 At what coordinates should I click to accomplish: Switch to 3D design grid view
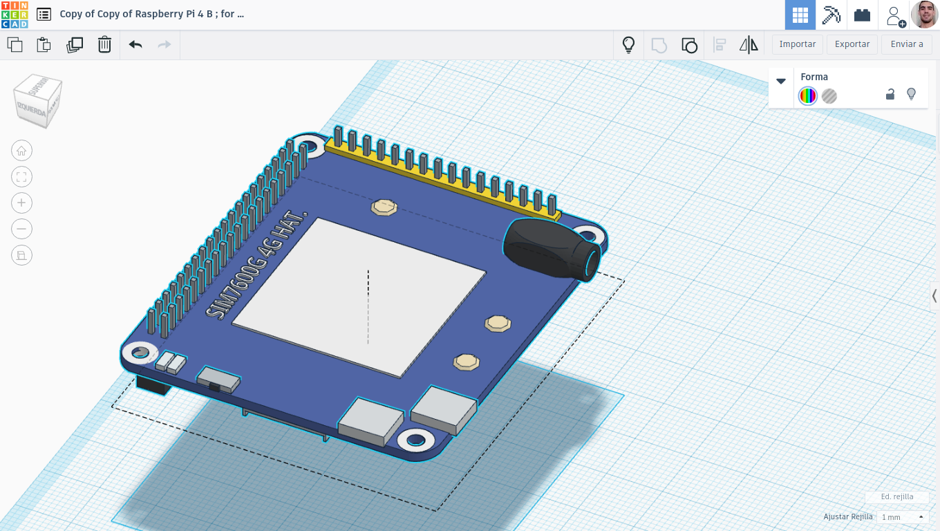800,15
